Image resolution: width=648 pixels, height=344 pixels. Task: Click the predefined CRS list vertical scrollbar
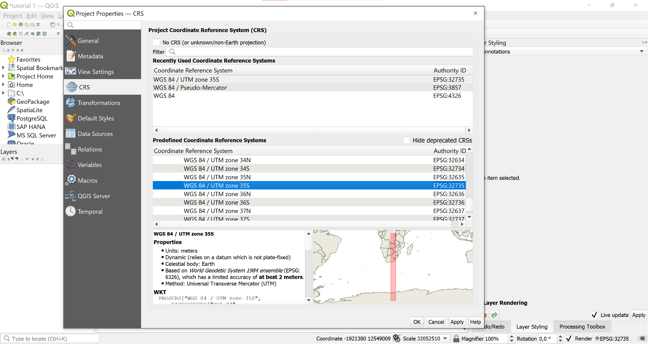tap(469, 183)
